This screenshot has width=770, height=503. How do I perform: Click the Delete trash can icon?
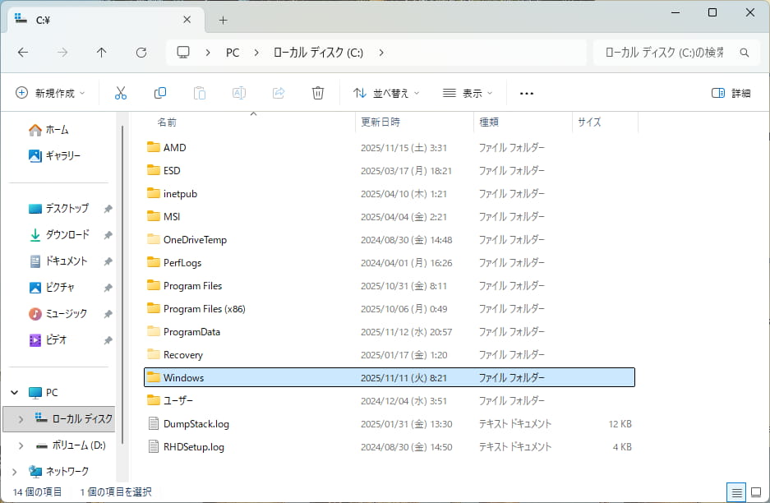click(x=318, y=93)
